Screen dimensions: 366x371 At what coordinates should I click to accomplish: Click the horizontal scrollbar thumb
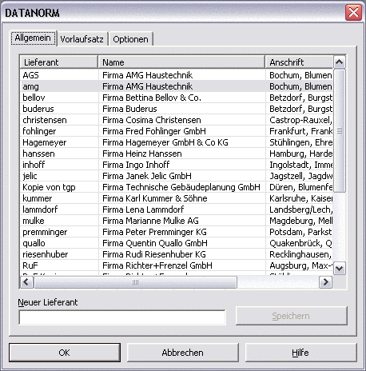pos(135,282)
